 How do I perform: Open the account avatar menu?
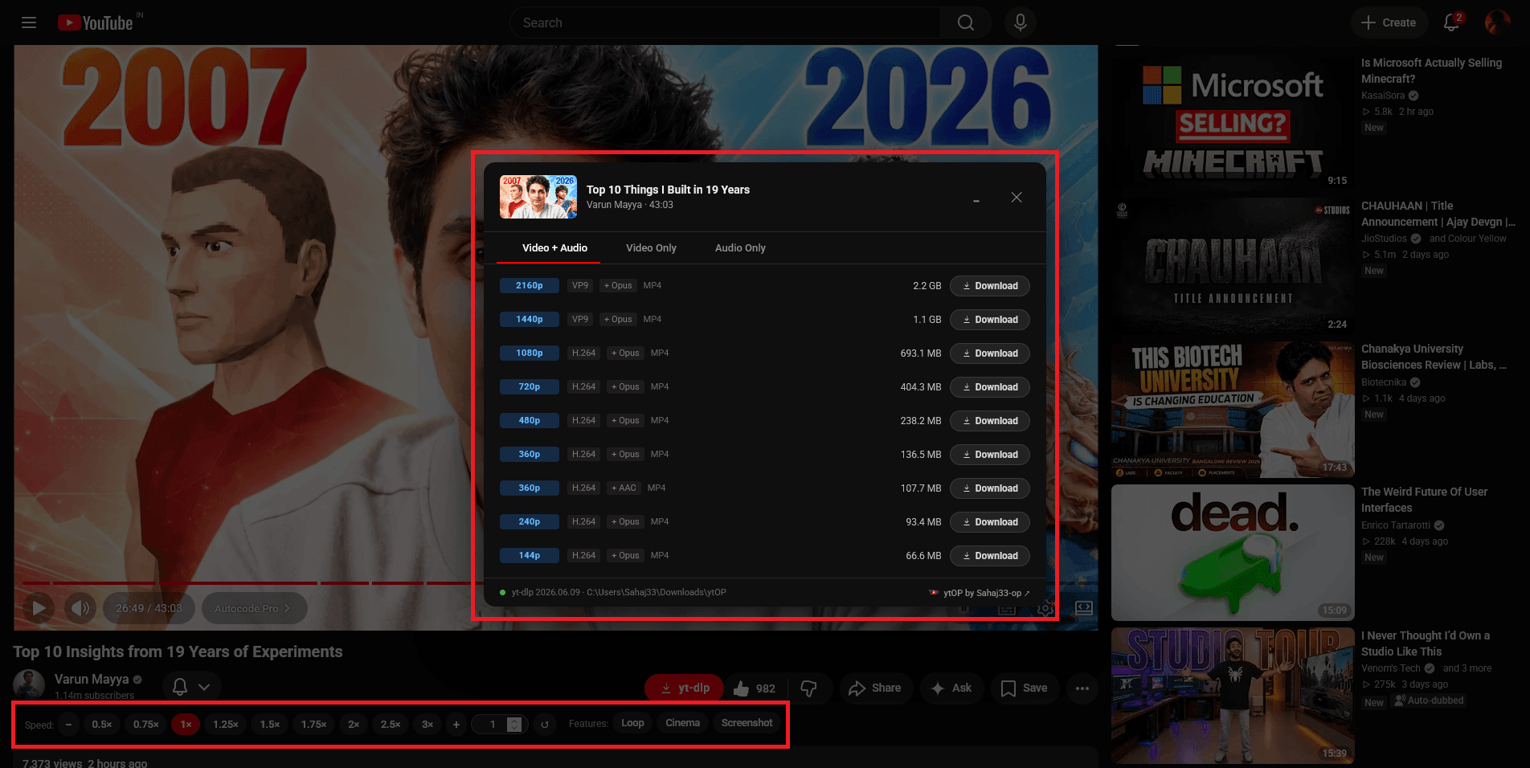tap(1498, 22)
